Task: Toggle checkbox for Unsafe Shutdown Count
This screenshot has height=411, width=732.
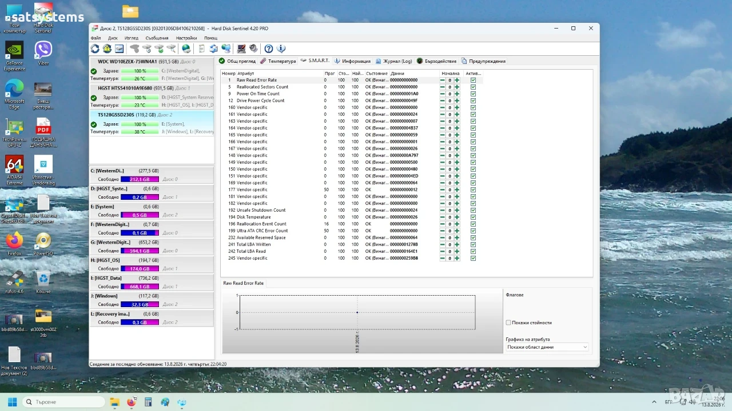Action: tap(473, 210)
